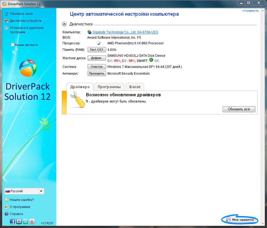The width and height of the screenshot is (267, 228).
Task: Open the Диспетчер устройств link
Action: (x=26, y=21)
